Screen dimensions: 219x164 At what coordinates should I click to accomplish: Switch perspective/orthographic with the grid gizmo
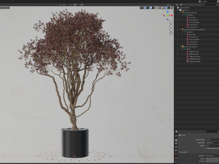(171, 33)
